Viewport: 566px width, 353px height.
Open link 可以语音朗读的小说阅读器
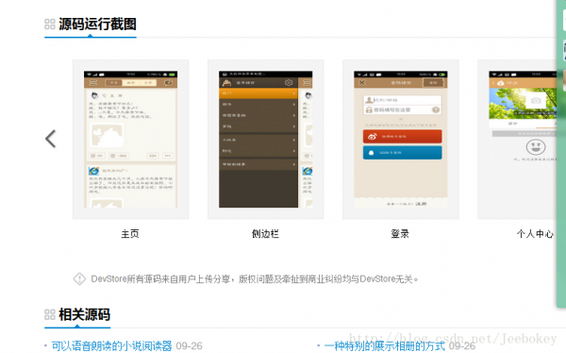(x=111, y=346)
